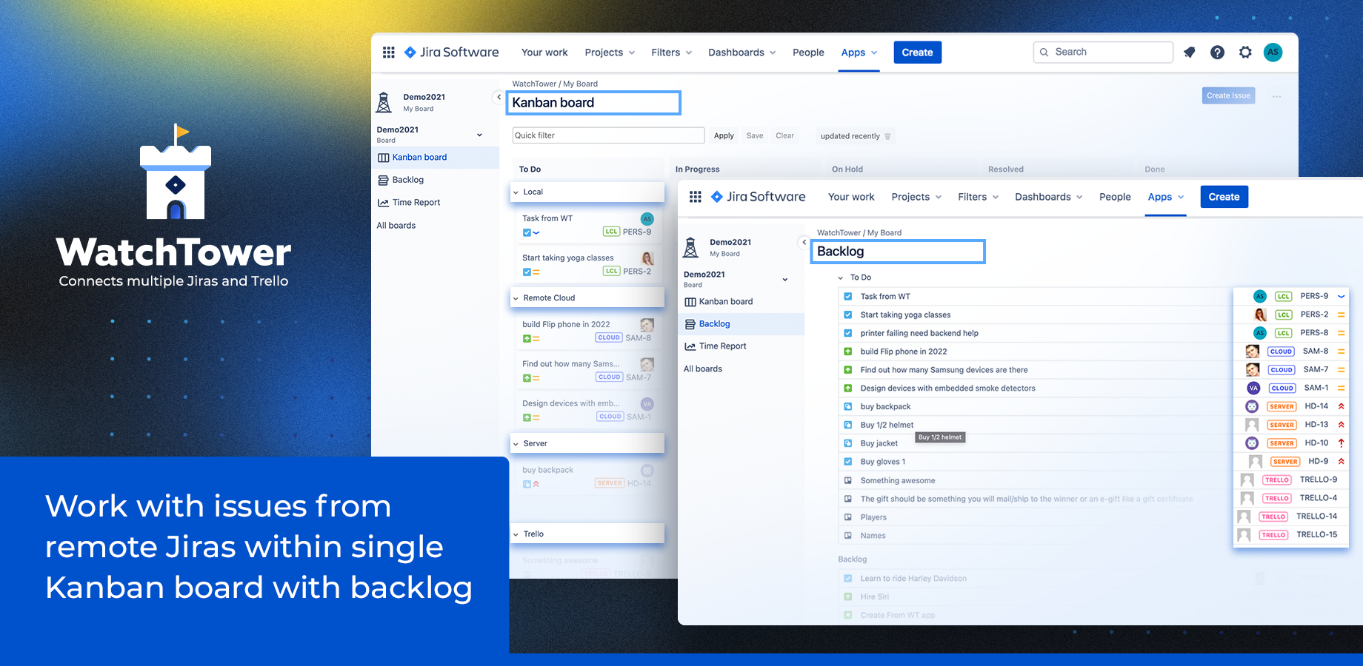Toggle checkbox for Start taking yoga classes row

tap(848, 314)
